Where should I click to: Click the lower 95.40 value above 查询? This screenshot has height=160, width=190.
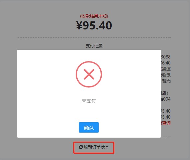coord(166,117)
